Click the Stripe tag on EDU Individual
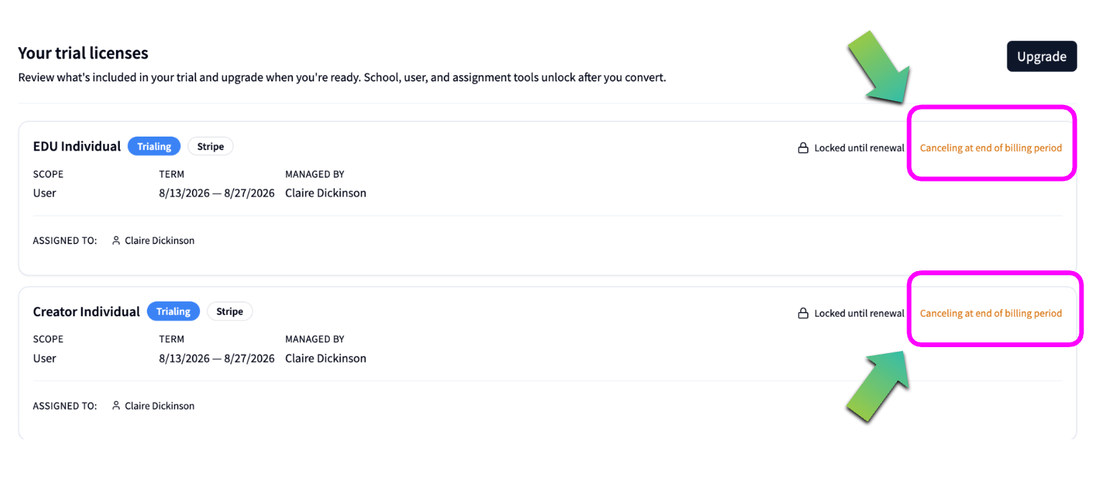This screenshot has width=1099, height=483. [210, 147]
